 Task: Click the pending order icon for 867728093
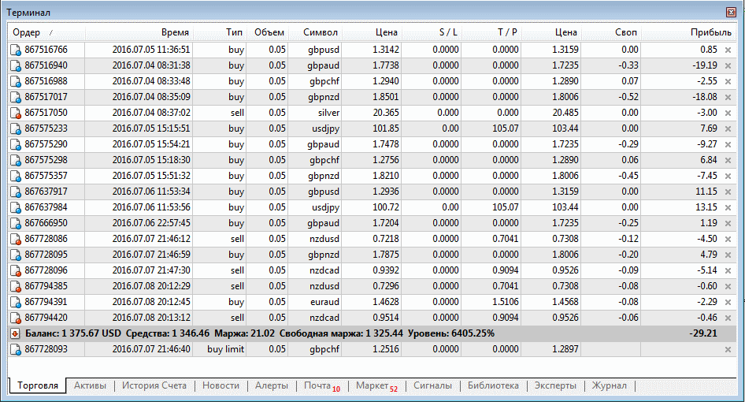coord(16,350)
